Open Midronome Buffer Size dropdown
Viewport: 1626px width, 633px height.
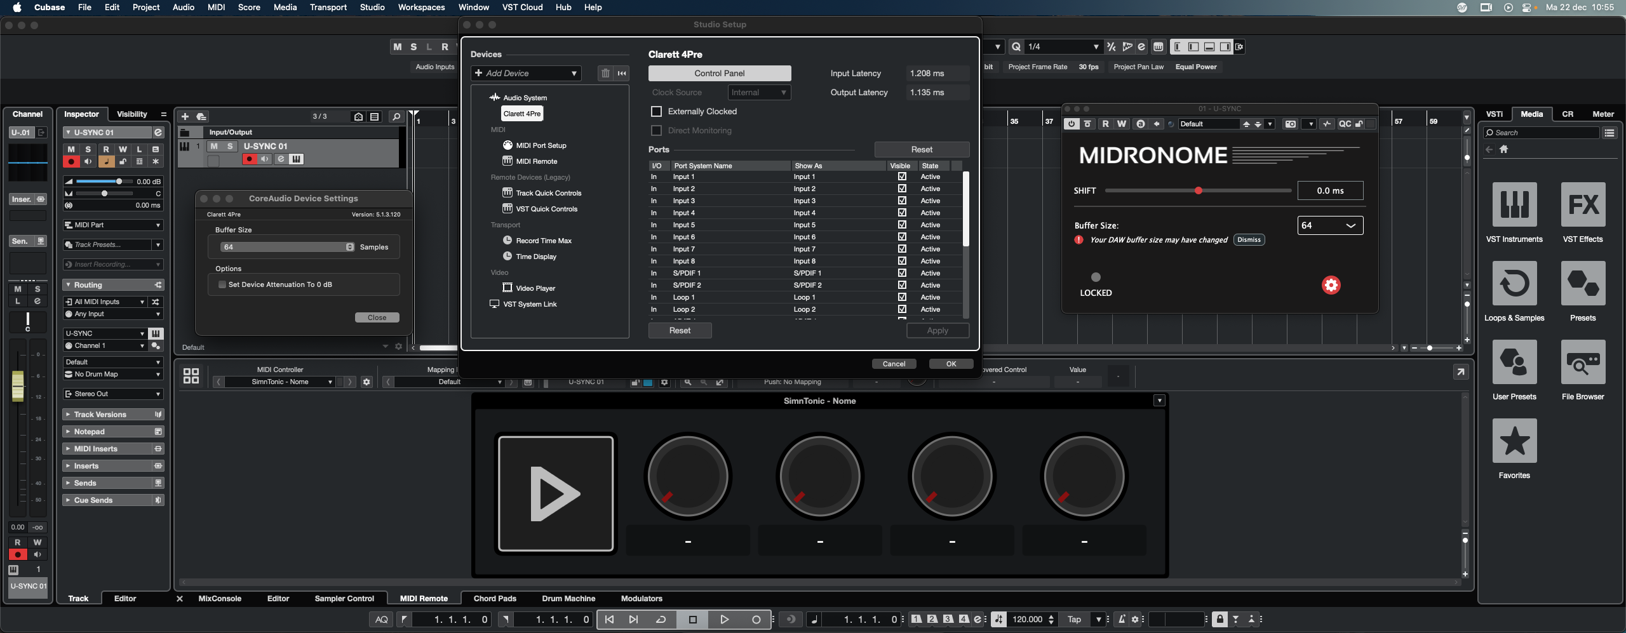pyautogui.click(x=1329, y=225)
